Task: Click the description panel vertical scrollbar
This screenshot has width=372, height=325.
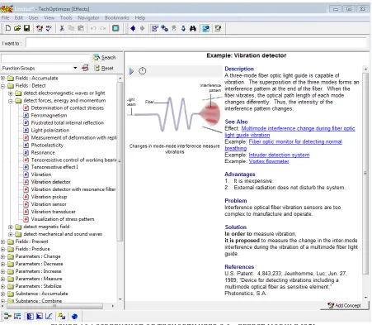Action: 365,173
